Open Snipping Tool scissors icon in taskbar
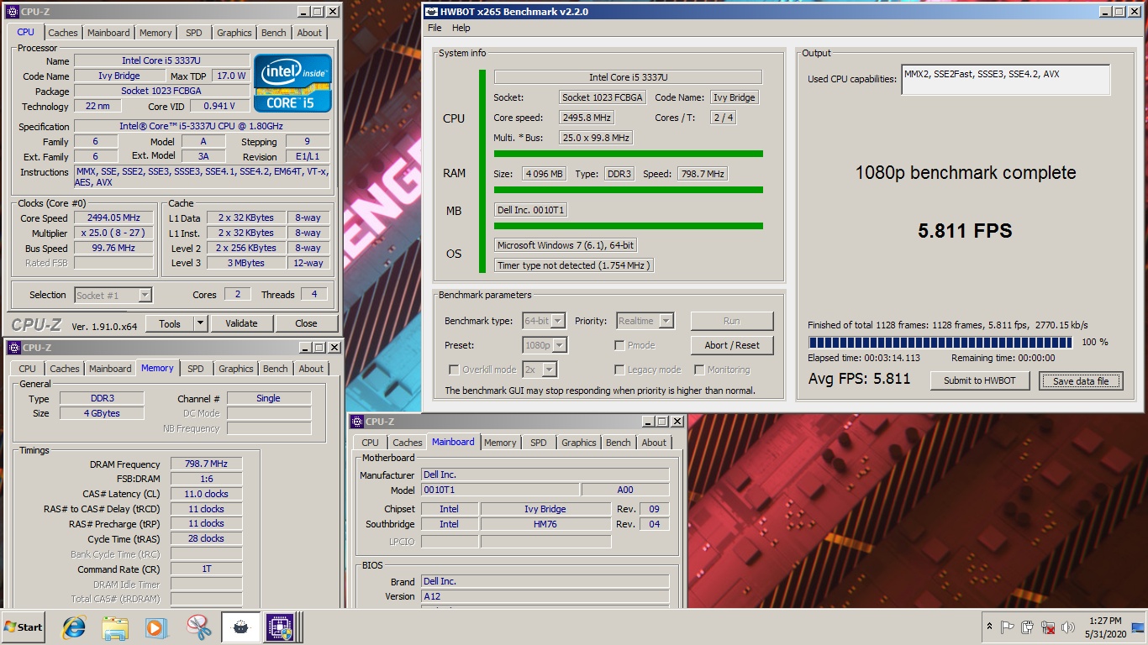 198,627
